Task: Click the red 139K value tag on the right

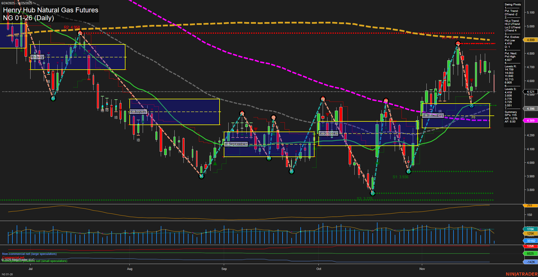Action: click(530, 246)
